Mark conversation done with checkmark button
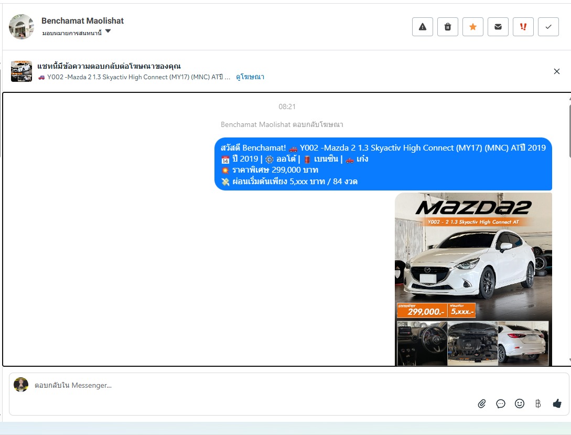571x435 pixels. 548,27
